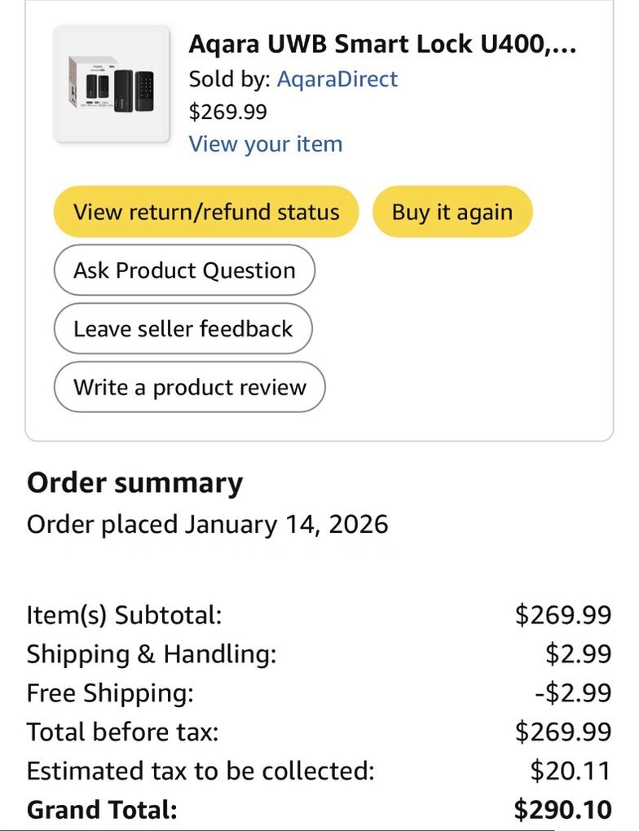Open the View your item link
Image resolution: width=639 pixels, height=831 pixels.
click(266, 144)
